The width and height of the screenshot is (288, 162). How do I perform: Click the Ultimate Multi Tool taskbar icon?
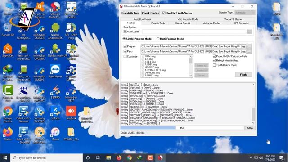click(160, 158)
